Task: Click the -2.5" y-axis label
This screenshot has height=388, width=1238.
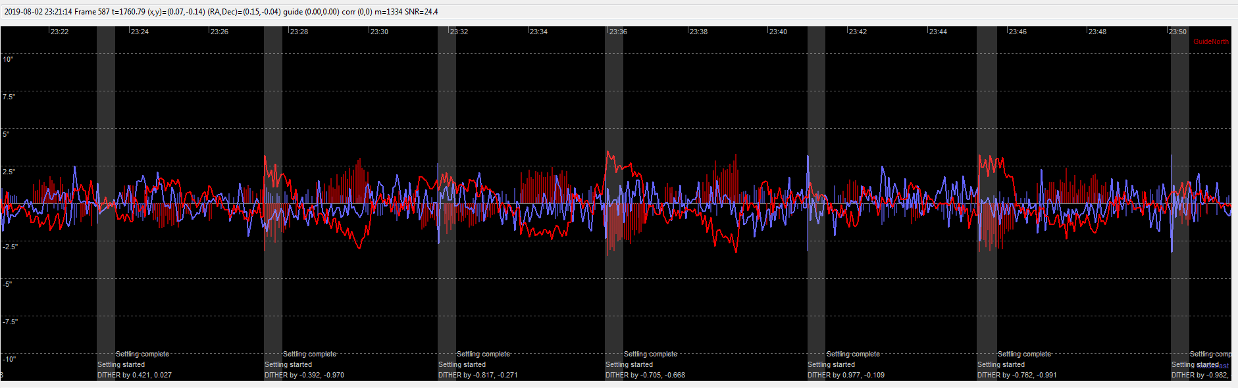Action: click(9, 247)
